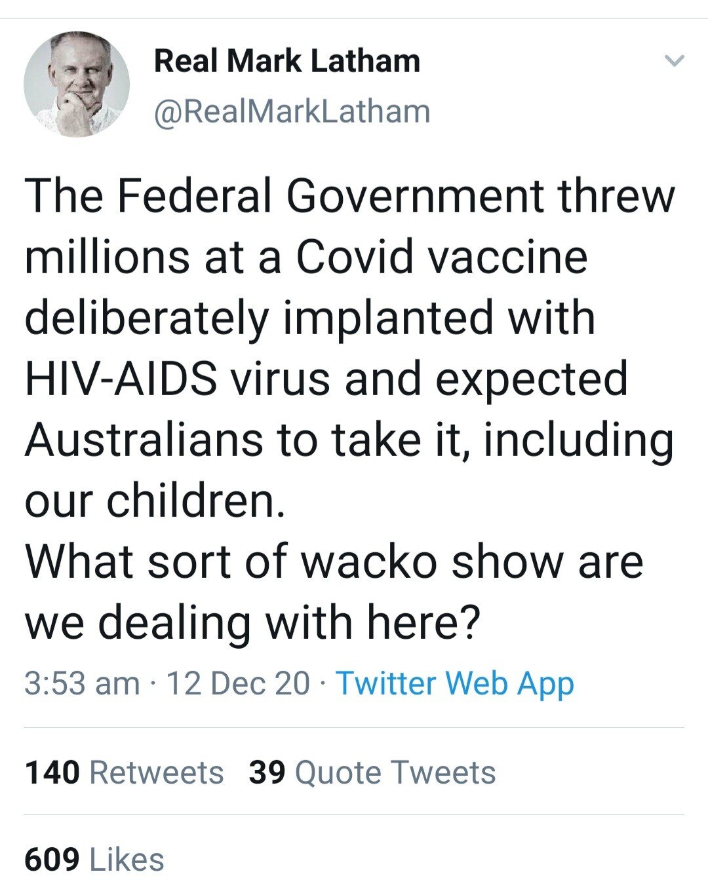The height and width of the screenshot is (895, 708).
Task: Click the 3:53 am timestamp
Action: coord(82,683)
